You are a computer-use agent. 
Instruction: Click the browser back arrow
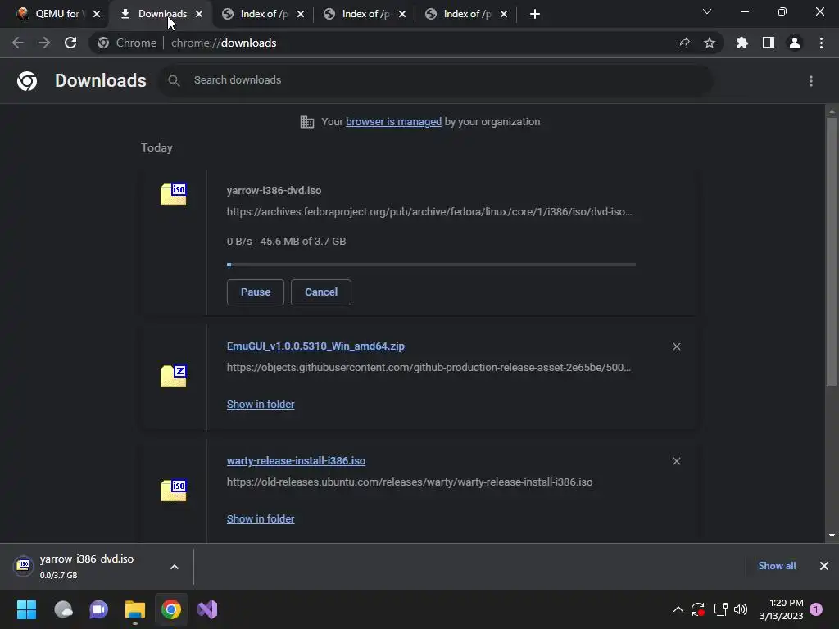(18, 43)
